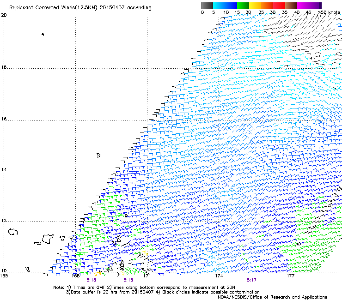Image resolution: width=342 pixels, height=300 pixels.
Task: Click longitude label '171' on bottom axis
Action: pos(147,276)
